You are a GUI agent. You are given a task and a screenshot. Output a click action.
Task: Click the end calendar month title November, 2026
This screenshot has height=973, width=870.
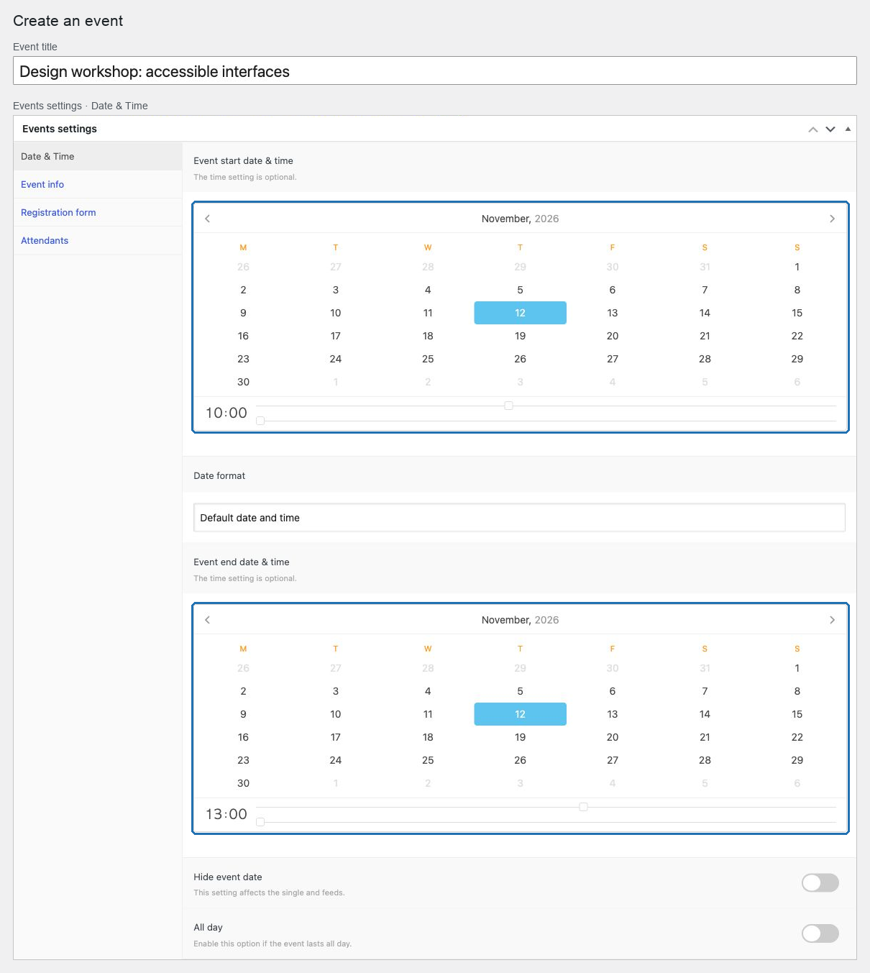point(520,620)
